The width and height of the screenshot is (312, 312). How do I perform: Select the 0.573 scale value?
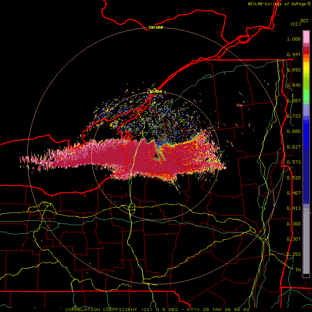pyautogui.click(x=294, y=162)
